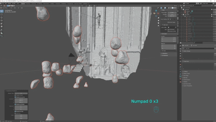Open the Edit menu
216x122 pixels.
(6, 3)
